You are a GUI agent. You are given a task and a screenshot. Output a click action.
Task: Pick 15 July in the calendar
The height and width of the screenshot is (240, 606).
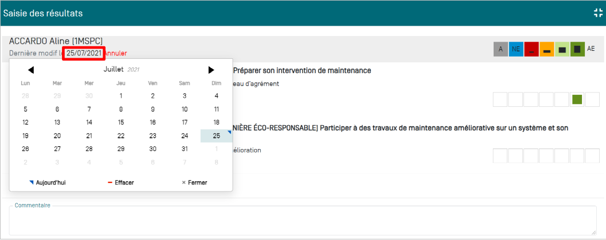click(120, 122)
